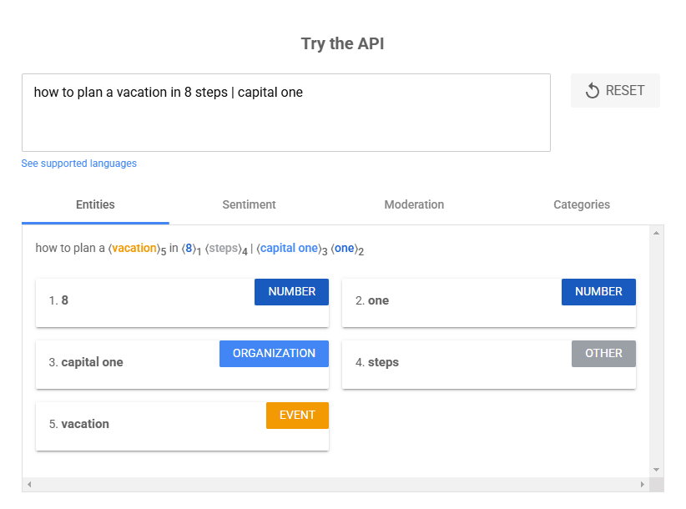This screenshot has height=509, width=686.
Task: Click the NUMBER badge on entity 8
Action: (291, 292)
